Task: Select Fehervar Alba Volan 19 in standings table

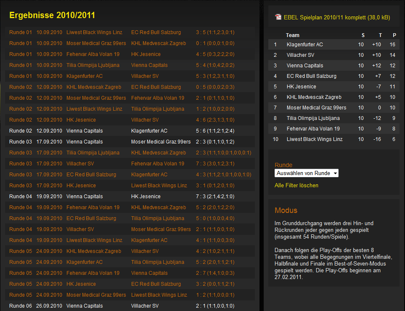Action: click(x=313, y=129)
